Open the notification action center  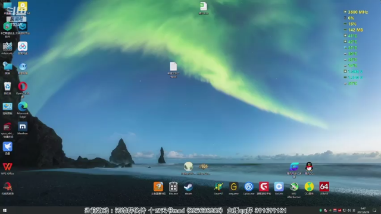(374, 210)
